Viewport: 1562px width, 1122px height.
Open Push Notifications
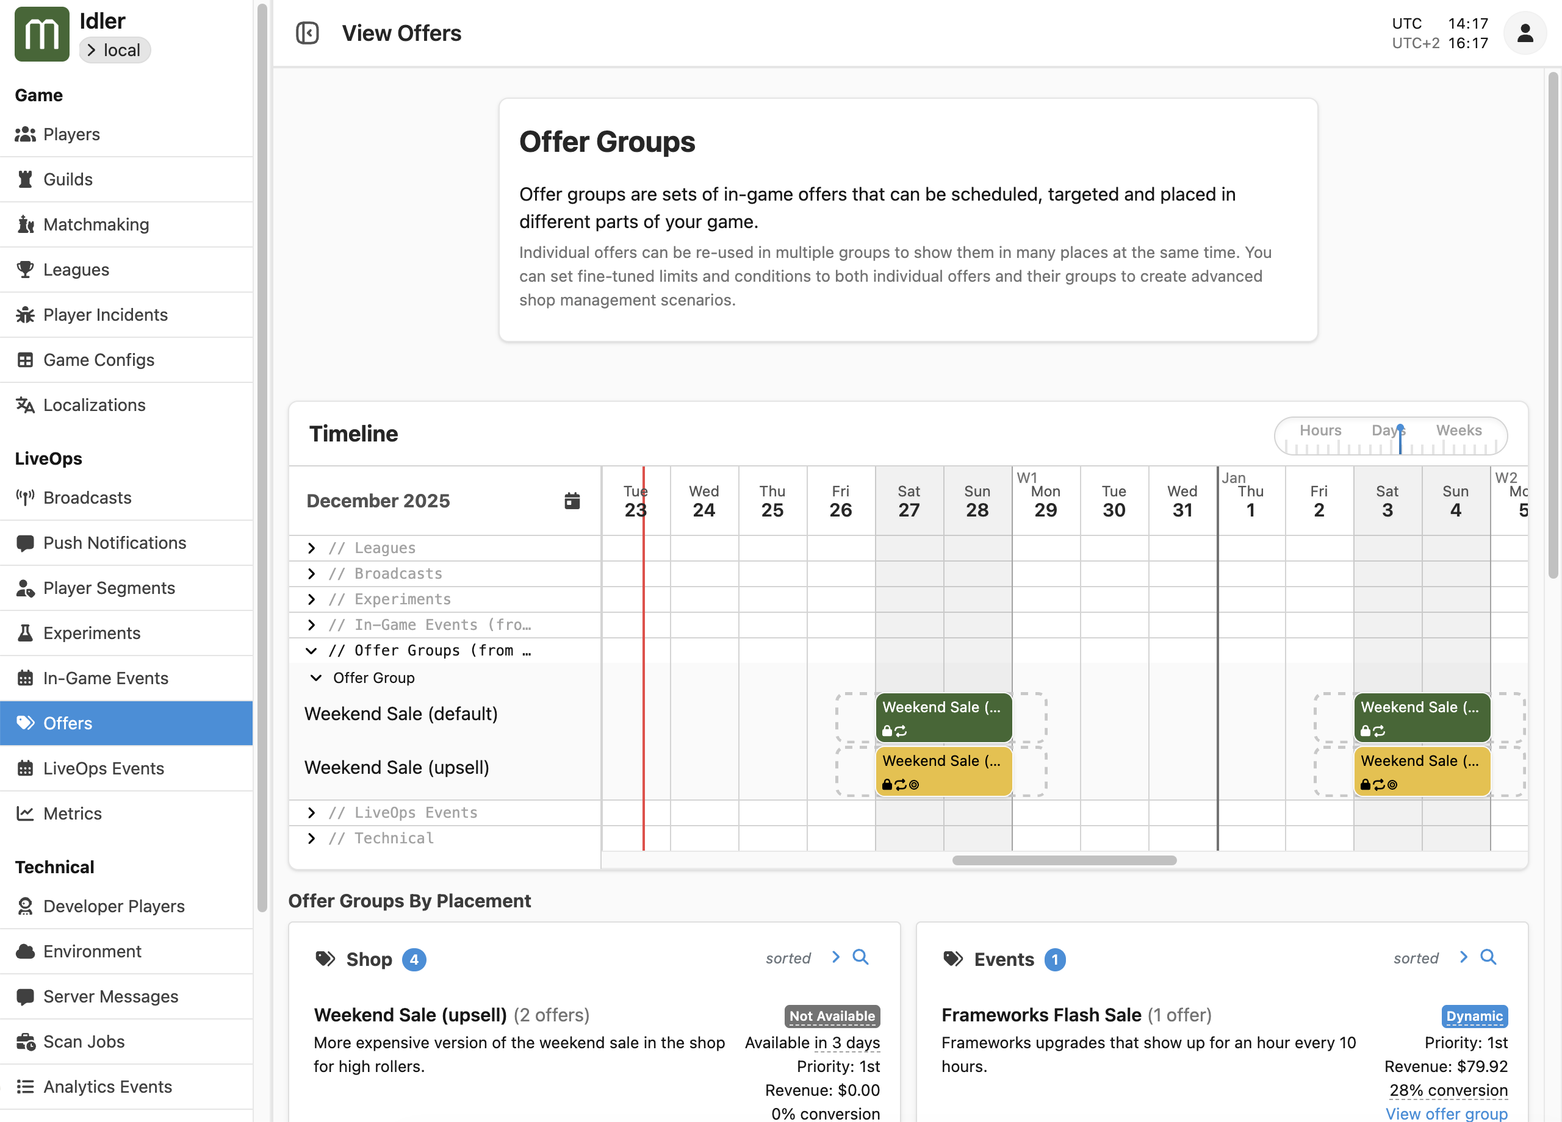113,543
